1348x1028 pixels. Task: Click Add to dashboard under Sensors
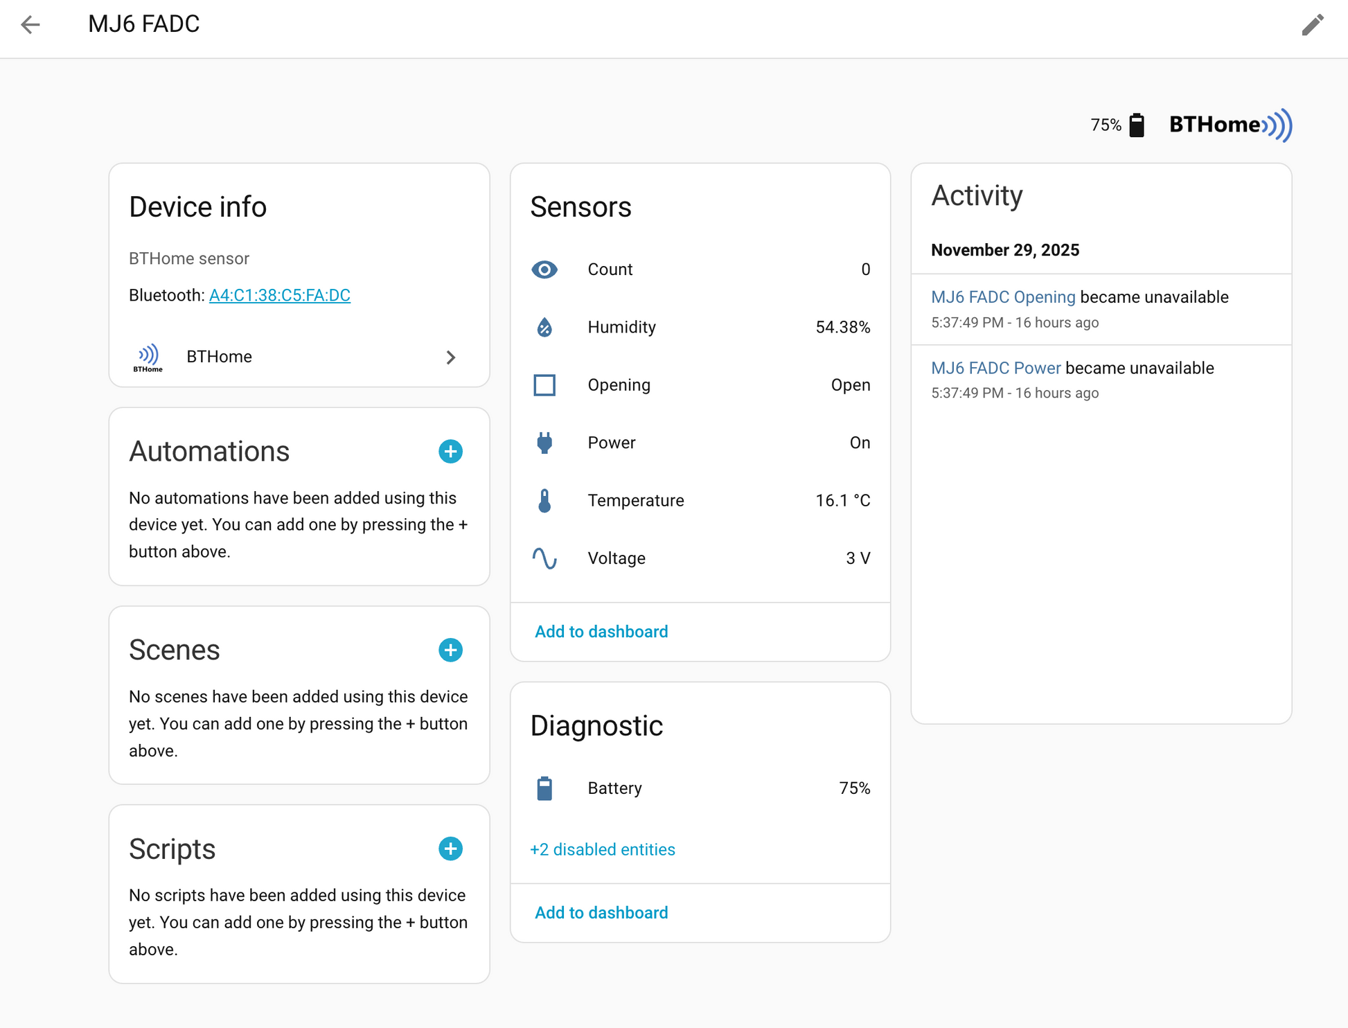click(x=601, y=632)
